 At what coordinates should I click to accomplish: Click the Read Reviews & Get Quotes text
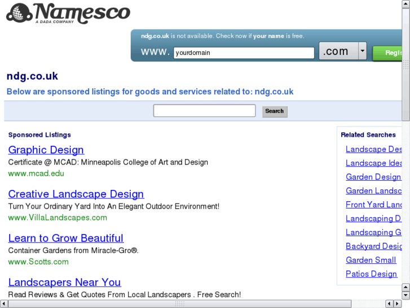tap(125, 294)
